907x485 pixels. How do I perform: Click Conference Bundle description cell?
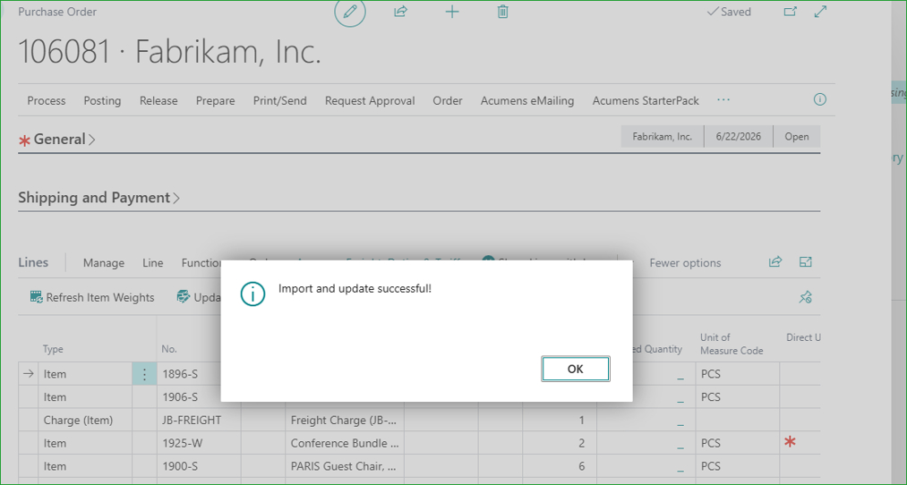(345, 443)
